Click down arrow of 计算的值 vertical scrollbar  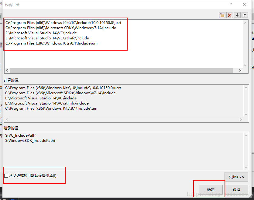(246, 114)
